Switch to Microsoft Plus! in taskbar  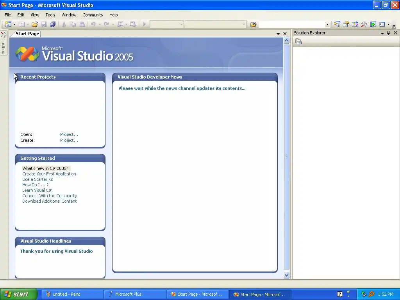[x=135, y=294]
